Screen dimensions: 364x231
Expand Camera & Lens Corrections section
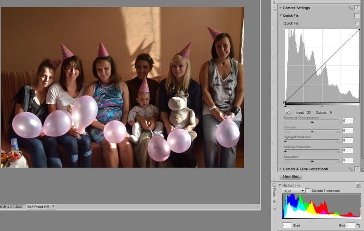click(280, 169)
